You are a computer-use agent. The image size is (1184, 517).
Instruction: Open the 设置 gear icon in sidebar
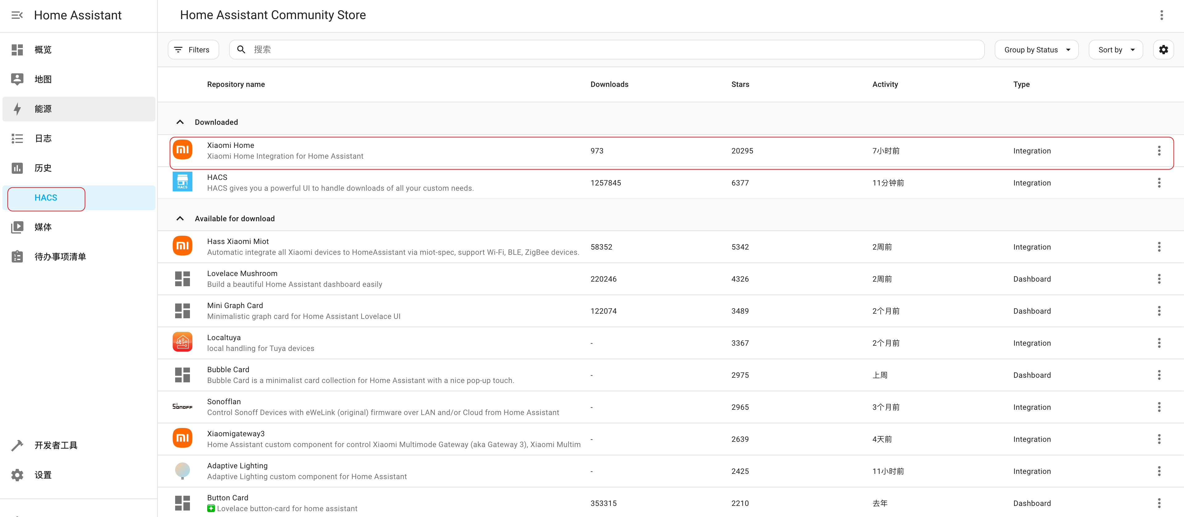[x=17, y=475]
